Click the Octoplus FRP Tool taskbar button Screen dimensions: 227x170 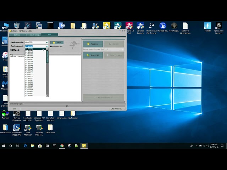(84, 146)
